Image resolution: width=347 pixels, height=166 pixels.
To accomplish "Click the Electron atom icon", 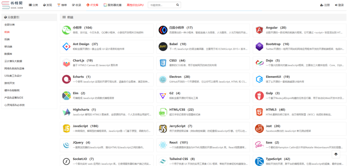I will coord(163,79).
